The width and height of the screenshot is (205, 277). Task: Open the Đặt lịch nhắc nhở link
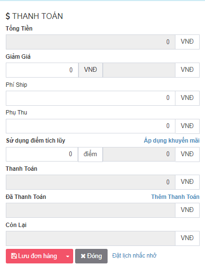(x=134, y=256)
